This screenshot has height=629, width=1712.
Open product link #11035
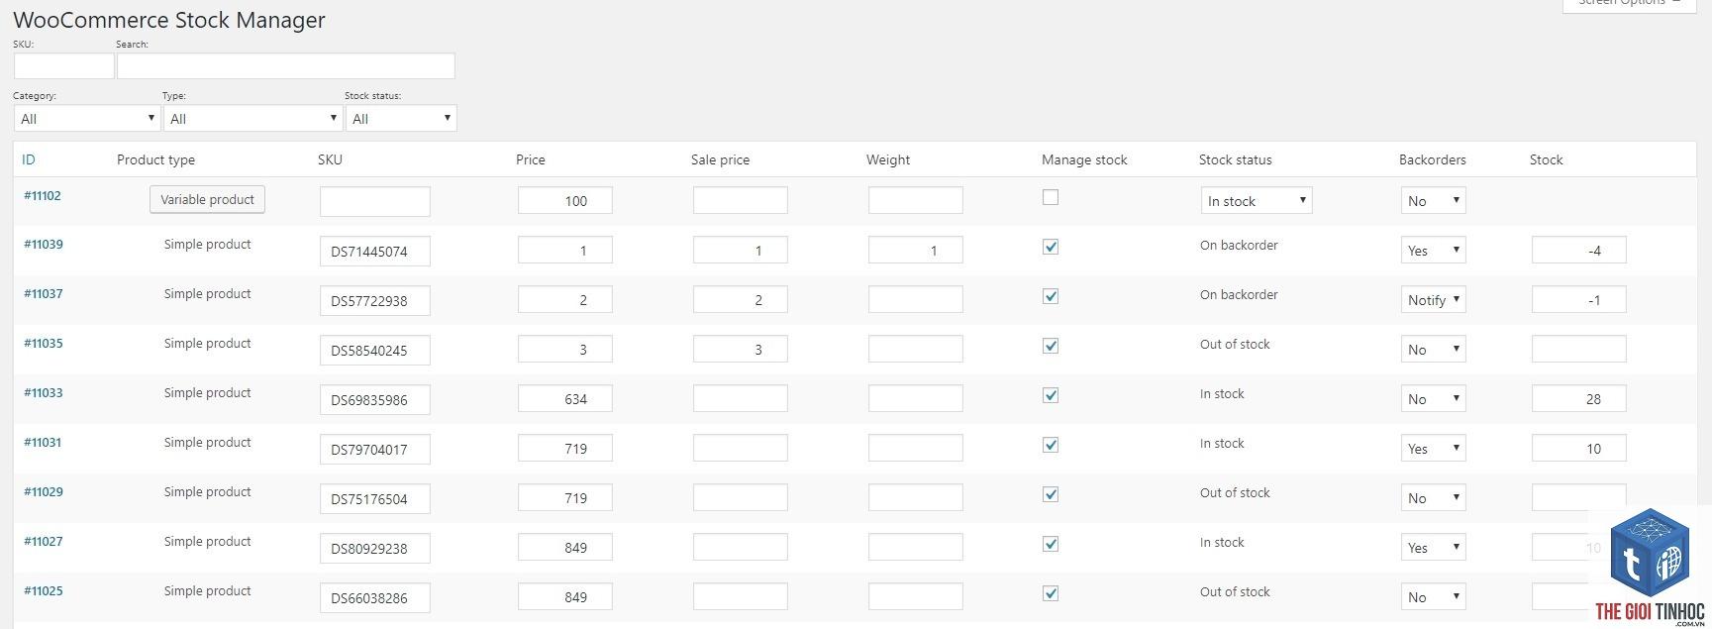pyautogui.click(x=43, y=343)
